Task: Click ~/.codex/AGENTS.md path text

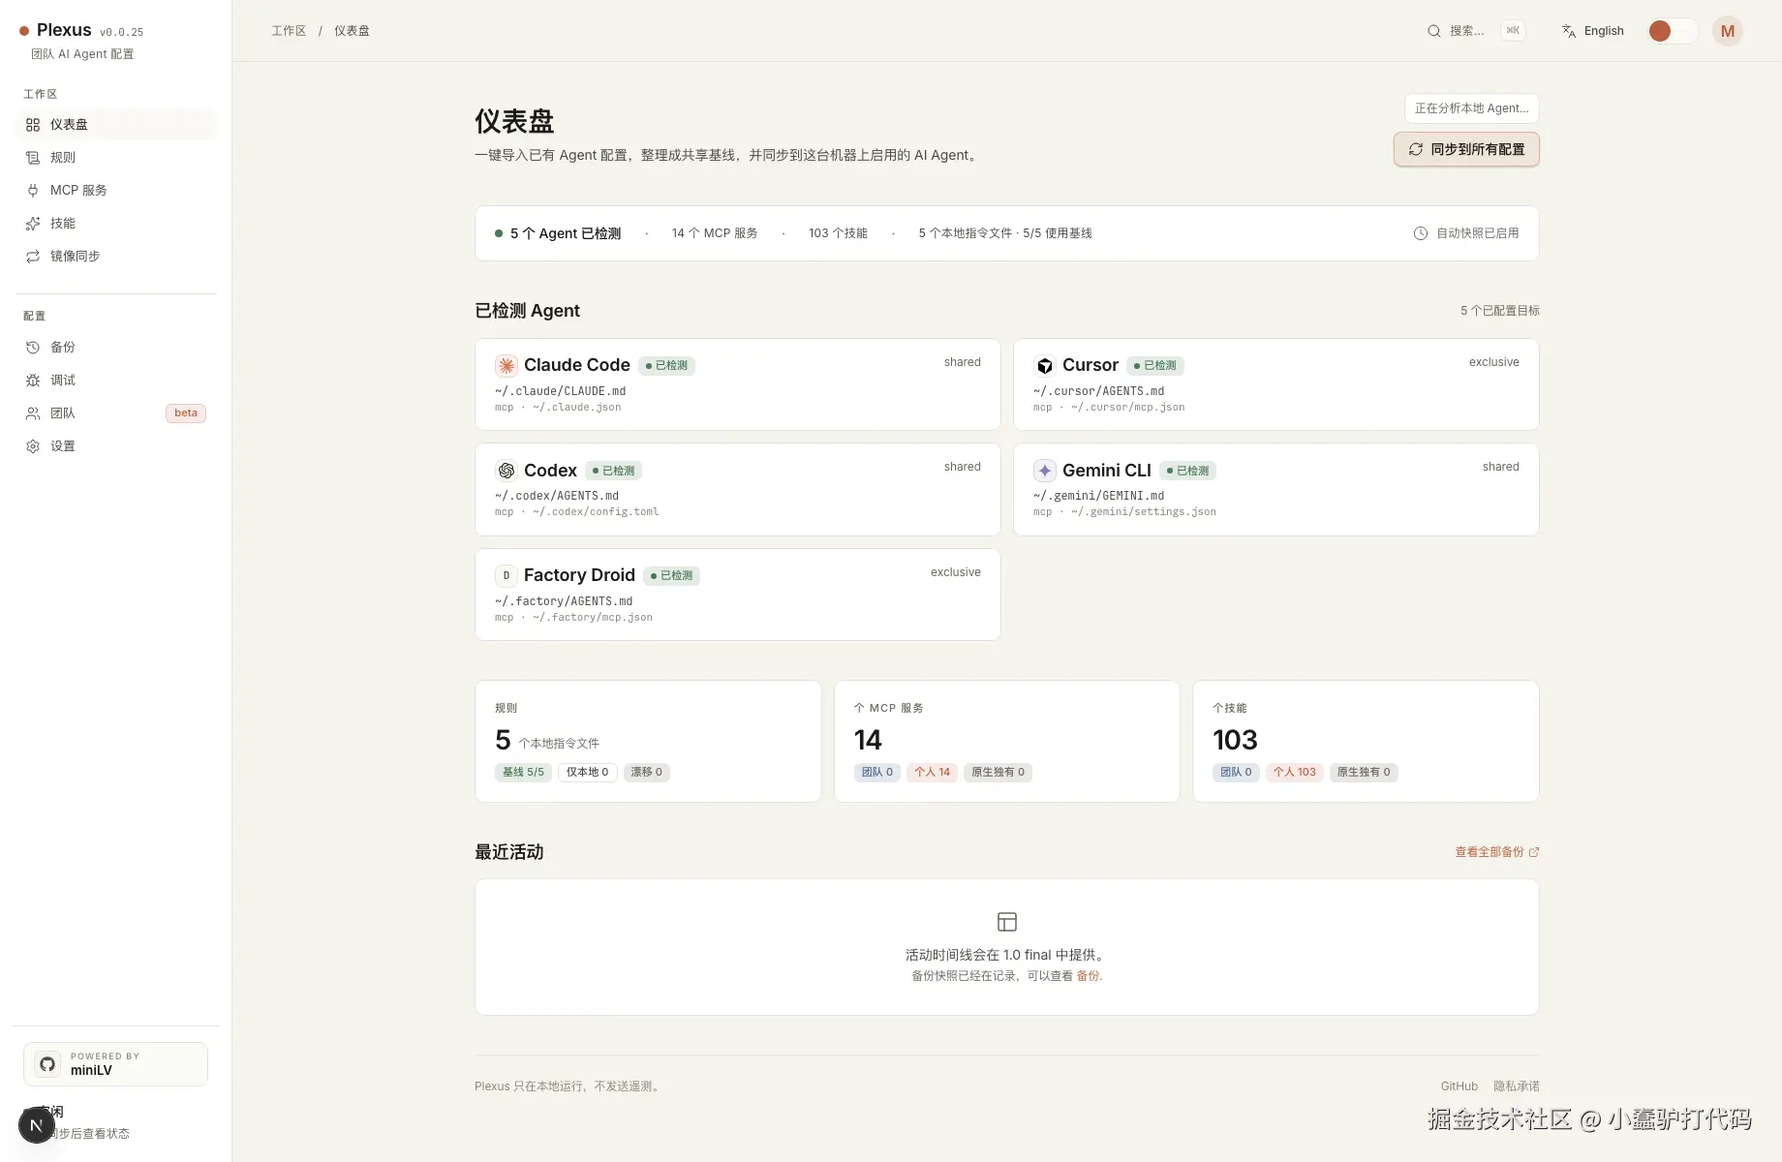Action: pyautogui.click(x=557, y=496)
